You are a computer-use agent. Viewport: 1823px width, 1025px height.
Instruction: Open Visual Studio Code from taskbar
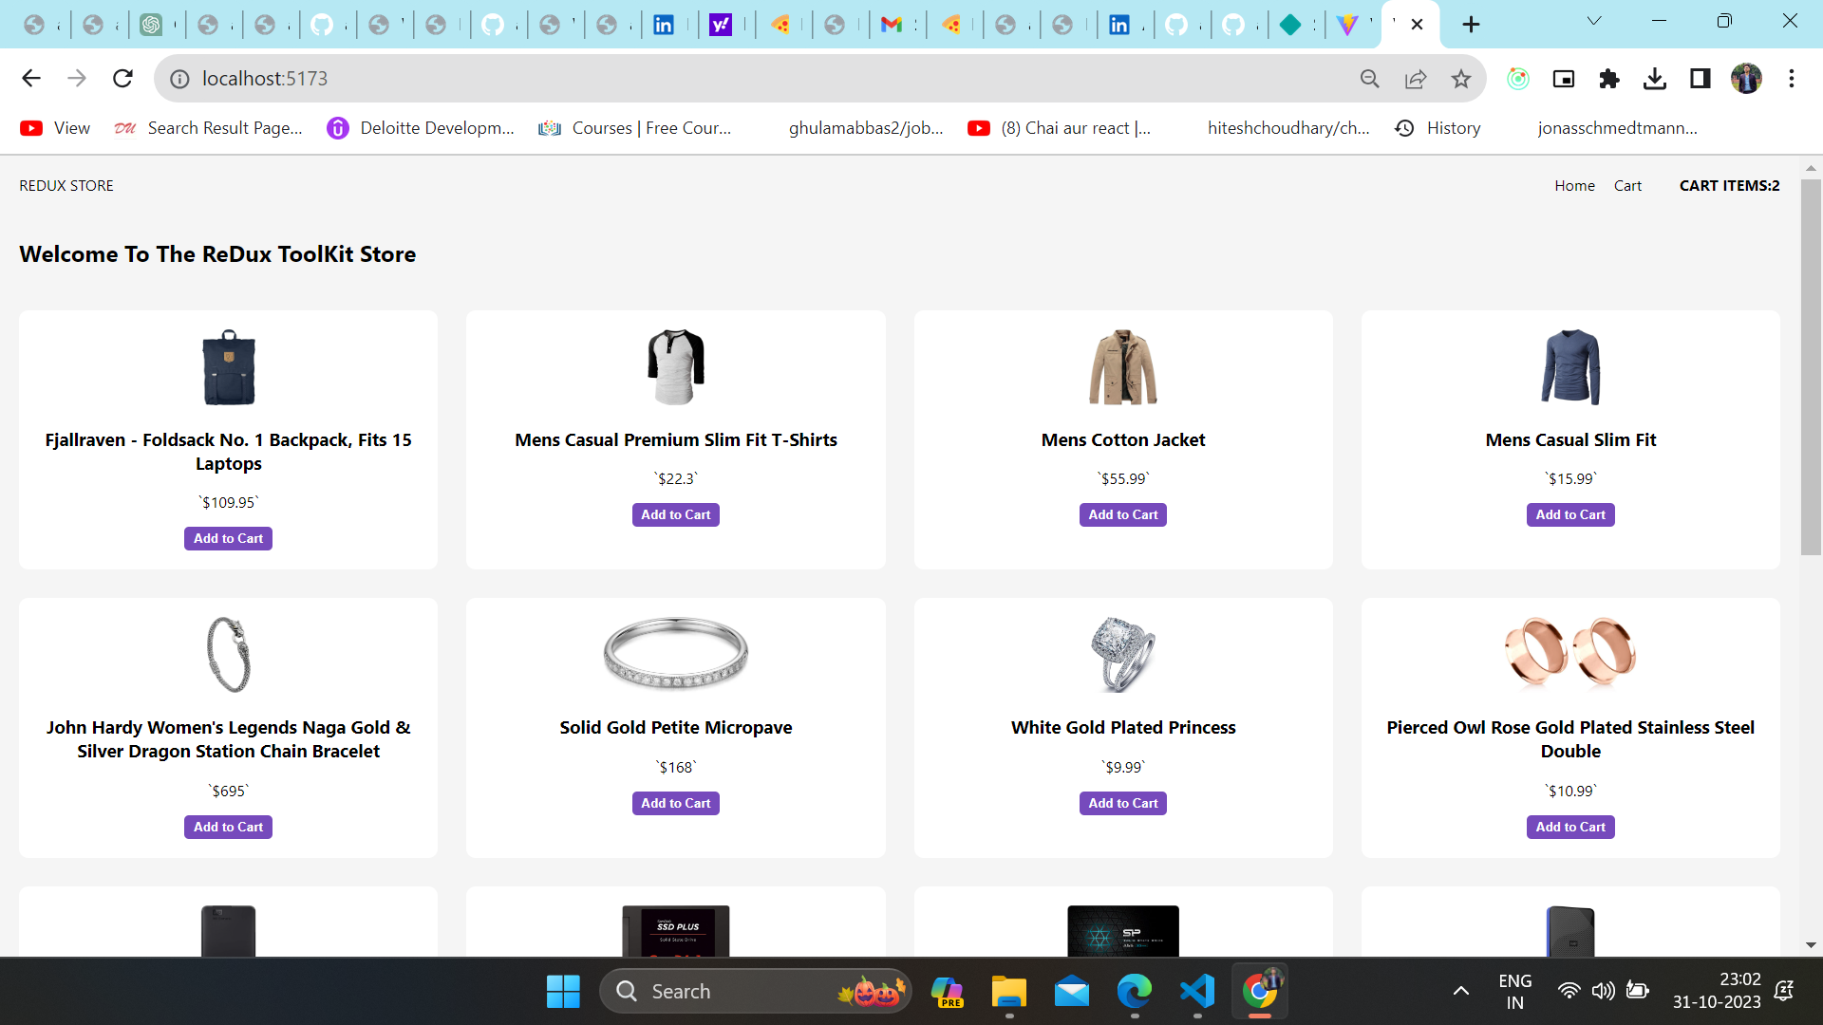point(1196,991)
